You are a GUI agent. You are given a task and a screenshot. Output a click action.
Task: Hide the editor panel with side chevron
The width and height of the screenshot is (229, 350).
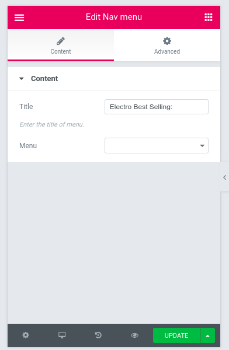[x=224, y=177]
